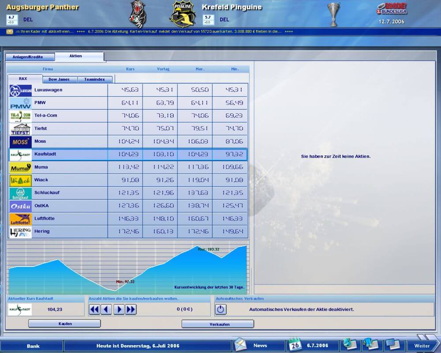Click the Krefeld Pinguine team name
441x353 pixels.
click(x=232, y=8)
